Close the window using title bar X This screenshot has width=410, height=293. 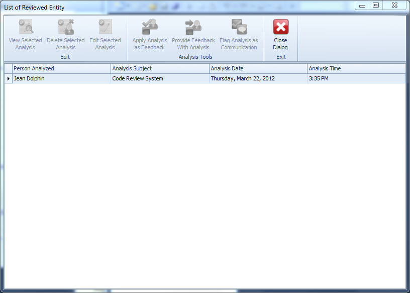pos(394,5)
